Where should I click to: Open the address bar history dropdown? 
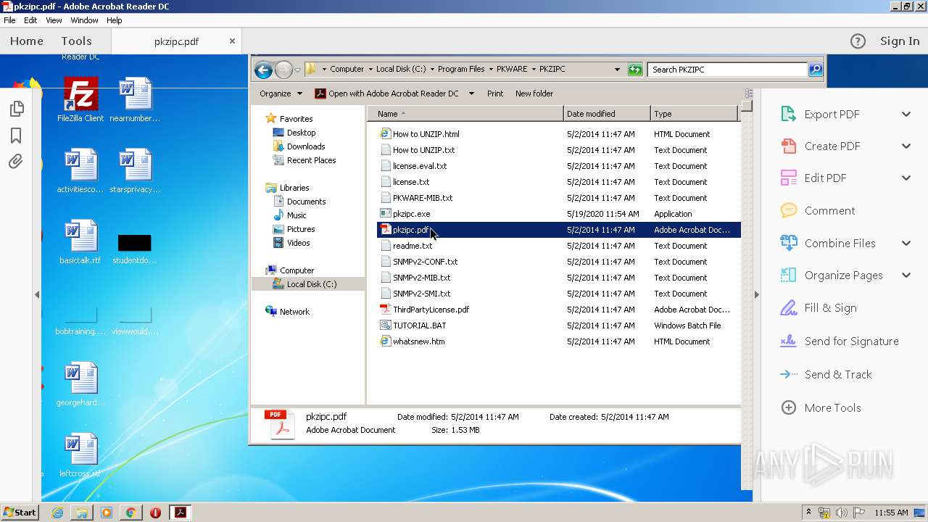pyautogui.click(x=617, y=70)
